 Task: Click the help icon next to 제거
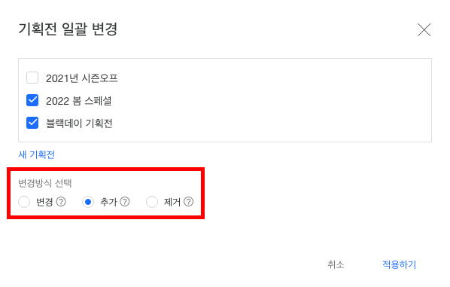[x=188, y=202]
